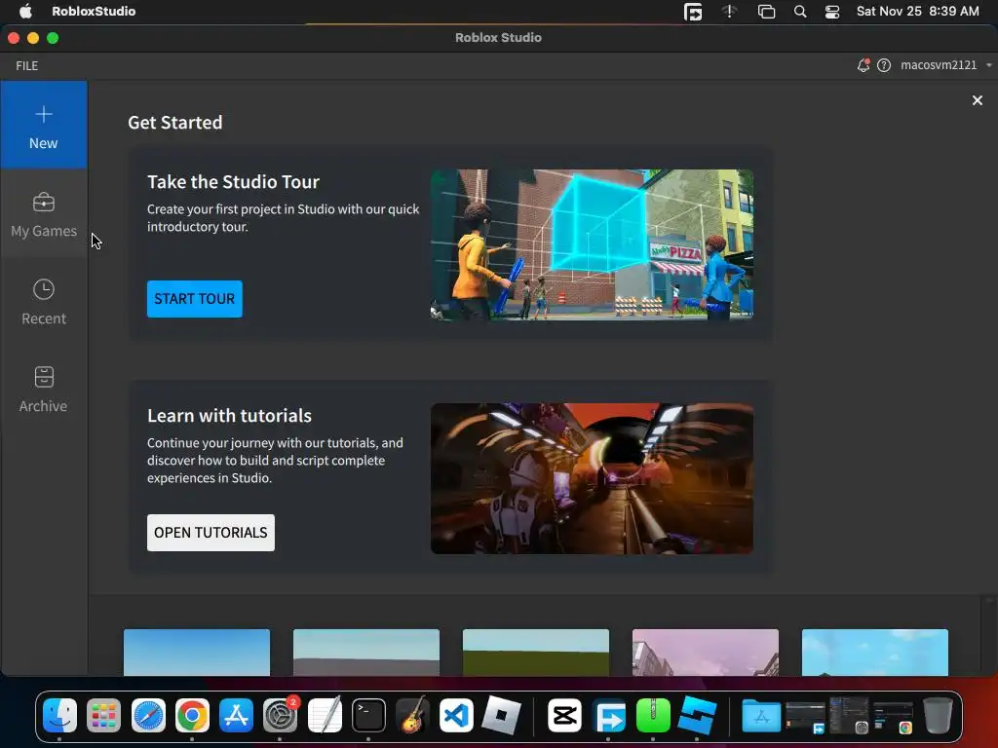Open the Applications folder in dock
Viewport: 998px width, 748px height.
coord(761,717)
